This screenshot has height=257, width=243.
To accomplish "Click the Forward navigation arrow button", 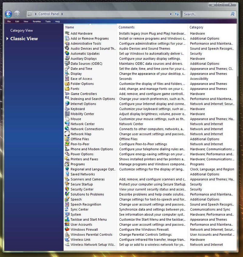I will coord(17,14).
